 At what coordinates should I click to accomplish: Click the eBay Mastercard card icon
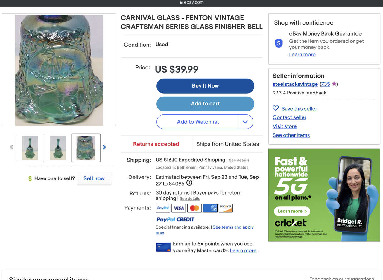pyautogui.click(x=163, y=247)
